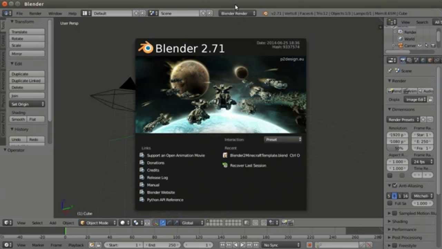442x249 pixels.
Task: Open the Info editor type selector icon
Action: pyautogui.click(x=7, y=13)
